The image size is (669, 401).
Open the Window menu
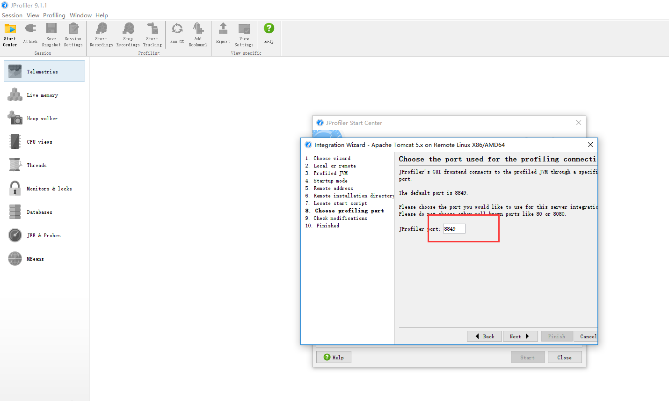80,15
